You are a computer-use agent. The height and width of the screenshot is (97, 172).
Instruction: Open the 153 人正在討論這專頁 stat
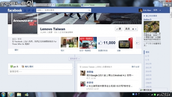(63, 32)
